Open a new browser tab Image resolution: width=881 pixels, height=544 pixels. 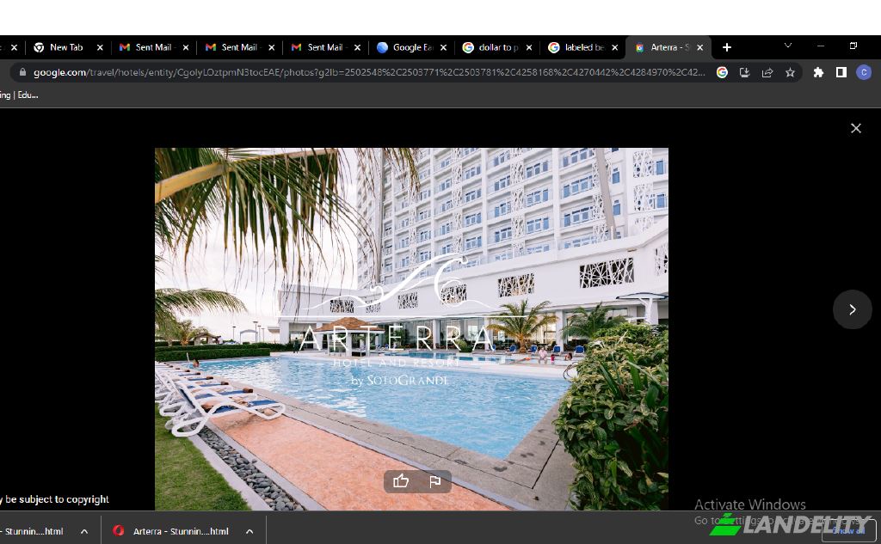tap(727, 47)
